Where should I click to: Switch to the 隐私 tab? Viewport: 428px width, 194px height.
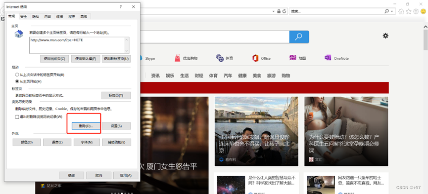coord(36,17)
